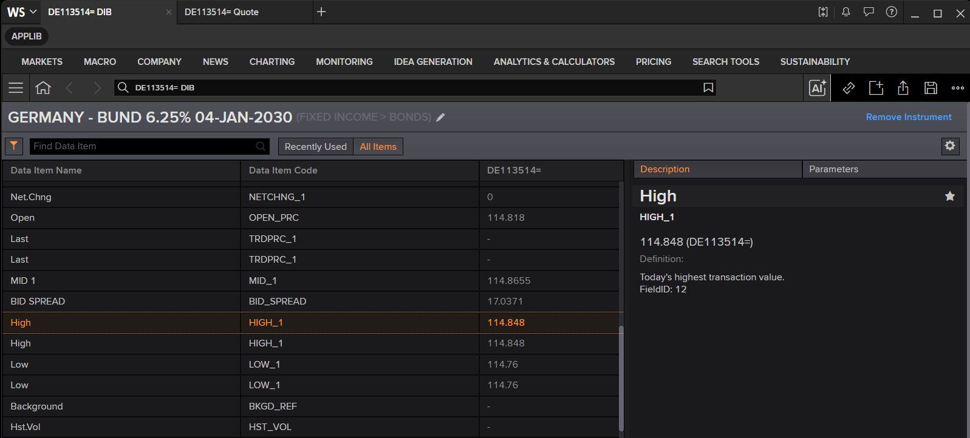This screenshot has width=970, height=438.
Task: Click Remove Instrument link
Action: [909, 117]
